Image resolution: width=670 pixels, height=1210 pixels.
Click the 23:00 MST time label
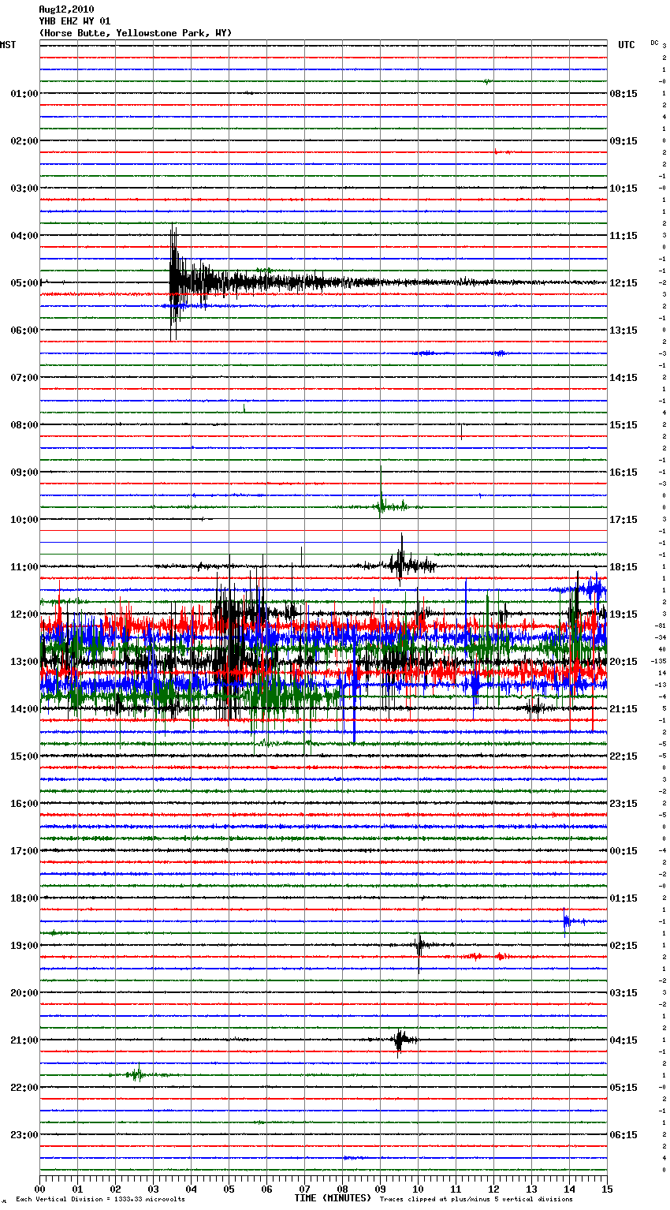(24, 1135)
